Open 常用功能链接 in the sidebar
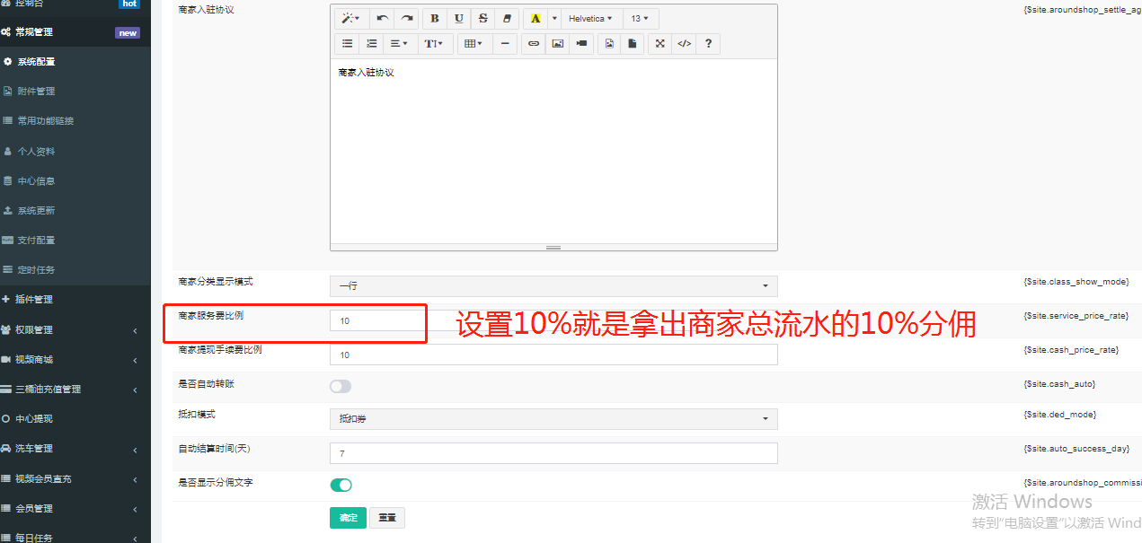 [75, 121]
